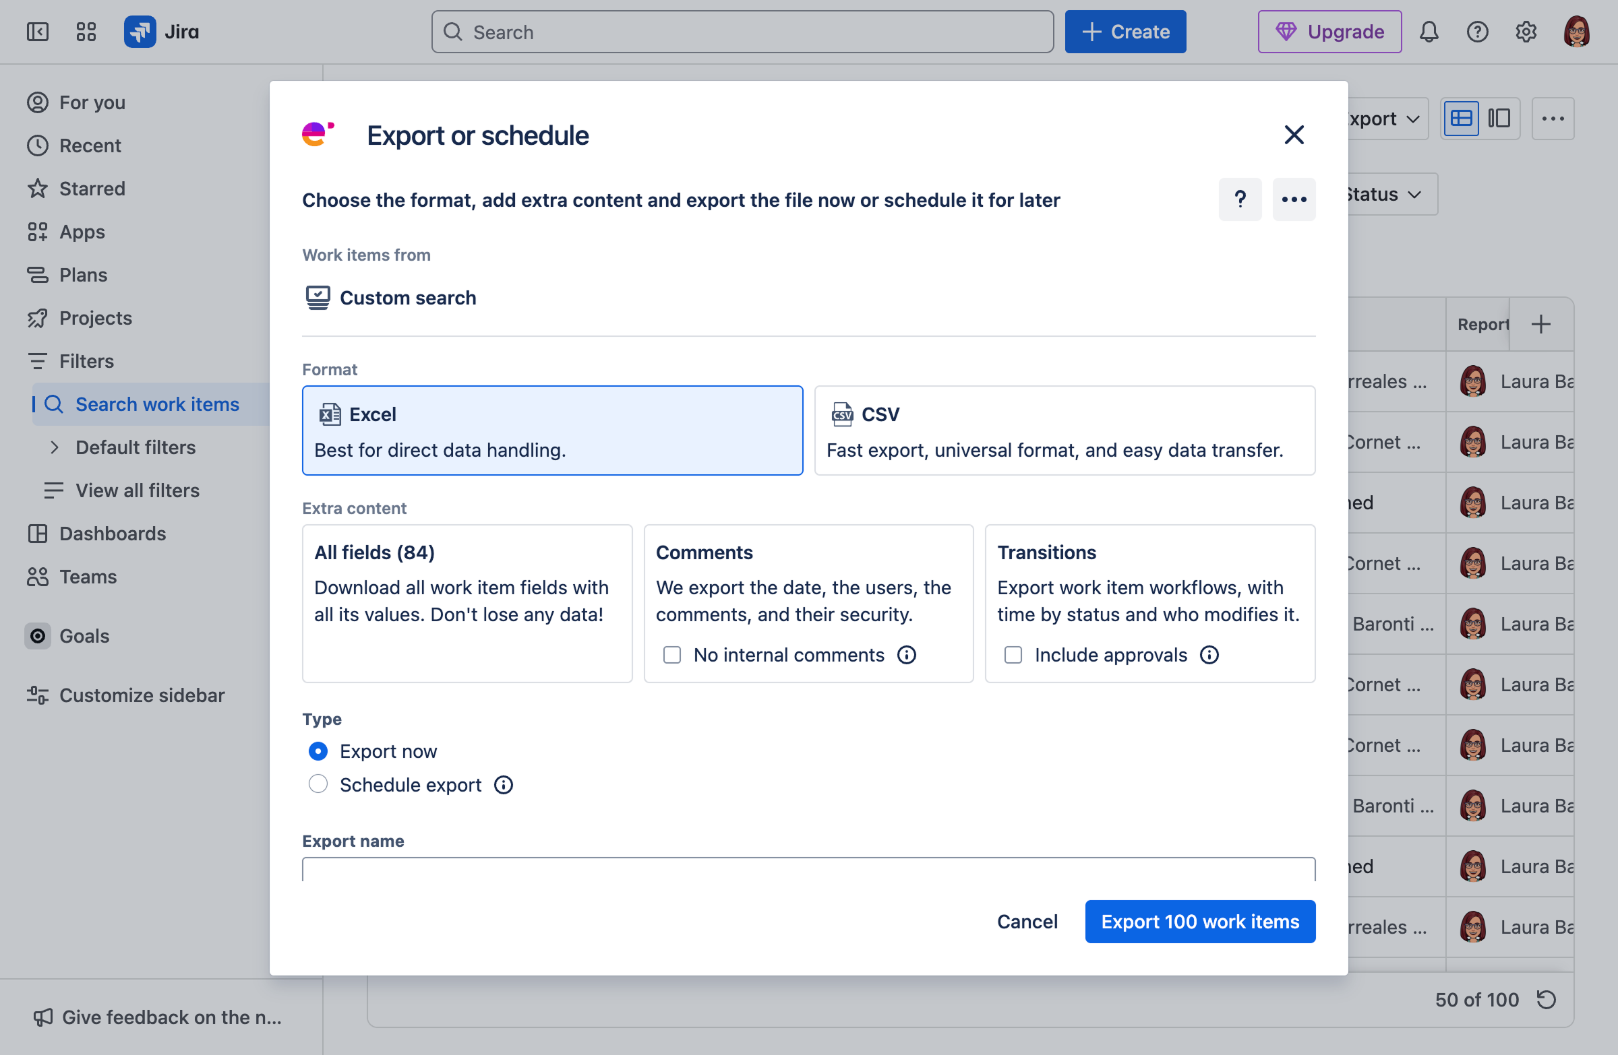Screen dimensions: 1618x1055
Task: Close the Export or schedule dialog
Action: 1294,135
